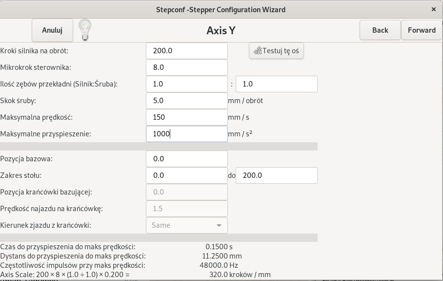Click the 'Stepconf -Stepper Configuration Wizard' title

pos(221,10)
